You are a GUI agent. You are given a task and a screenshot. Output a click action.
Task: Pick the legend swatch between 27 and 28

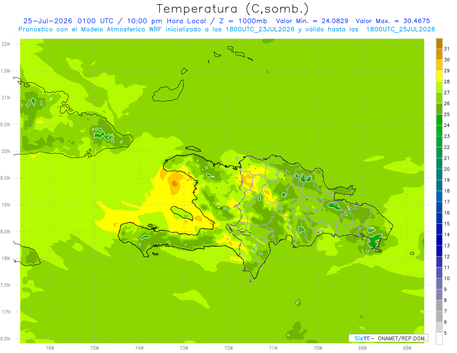point(439,87)
